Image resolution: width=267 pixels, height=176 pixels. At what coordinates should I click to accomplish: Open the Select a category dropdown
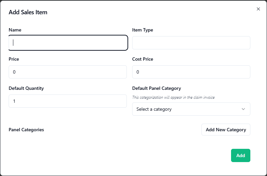[x=191, y=109]
